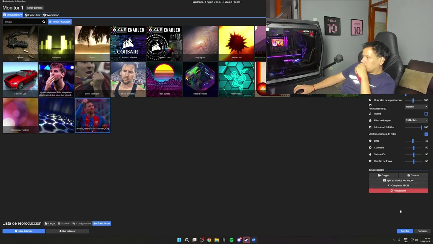Open the Instalados tab
This screenshot has width=433, height=244.
click(13, 15)
